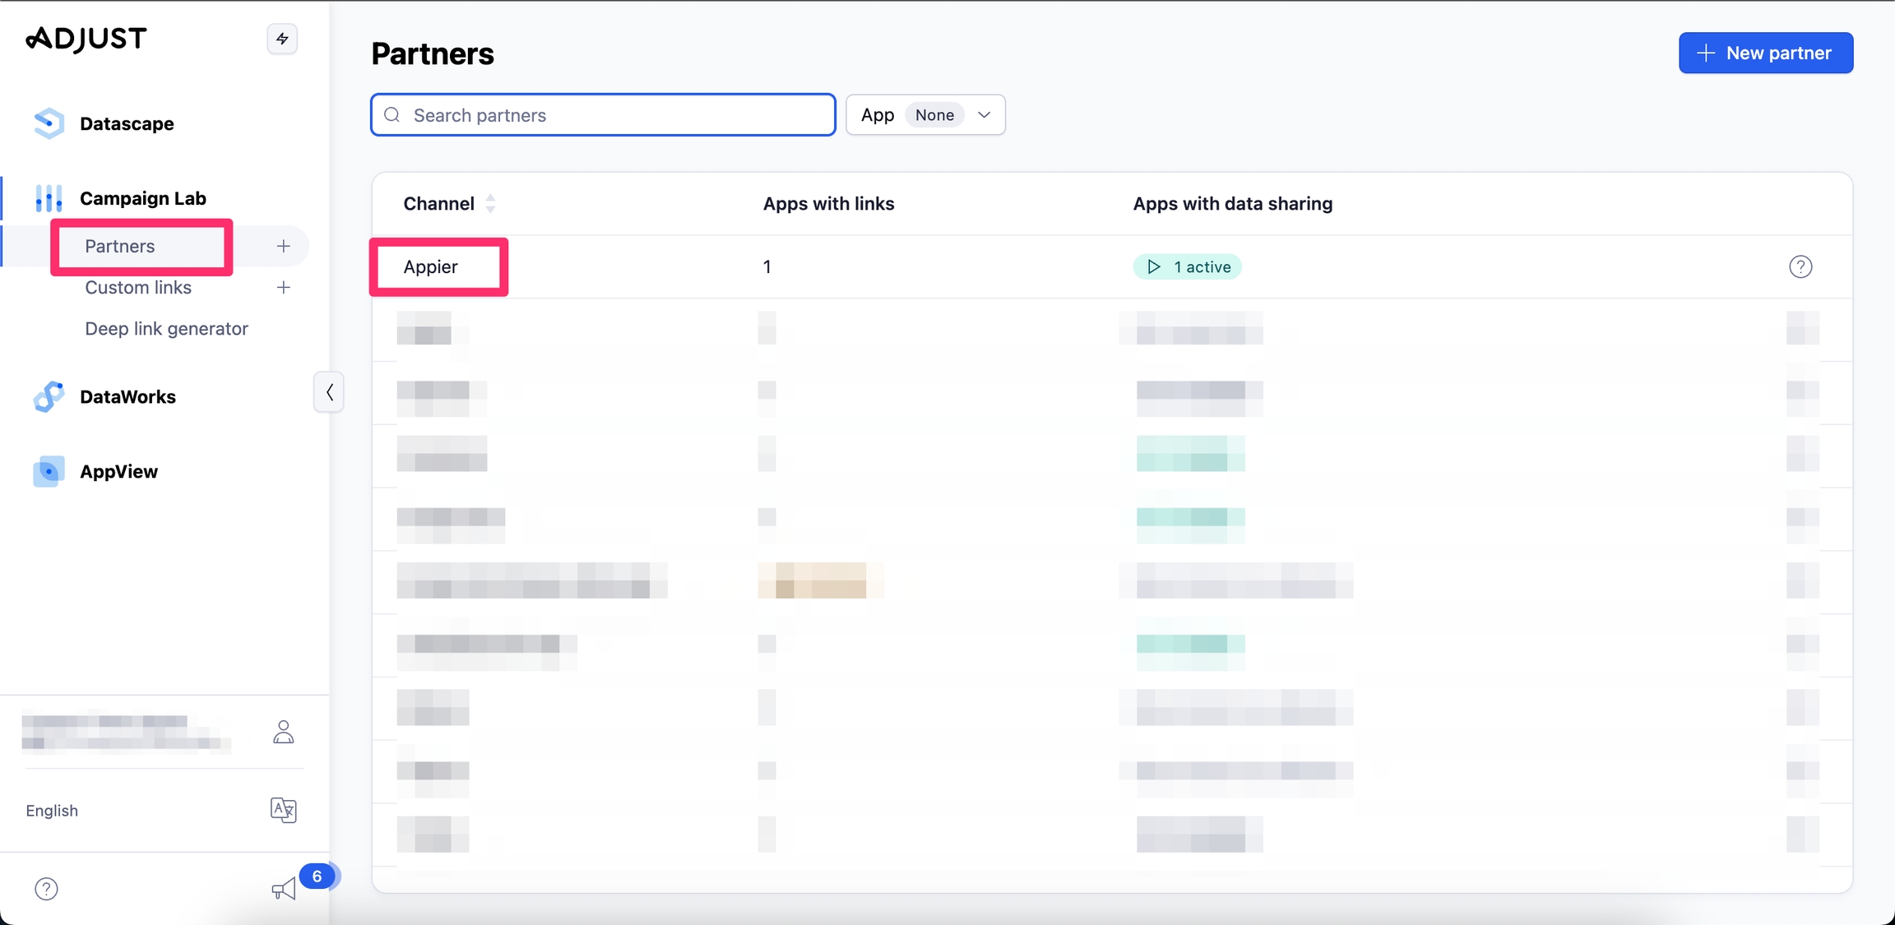Click the help question mark in sidebar footer

point(46,889)
